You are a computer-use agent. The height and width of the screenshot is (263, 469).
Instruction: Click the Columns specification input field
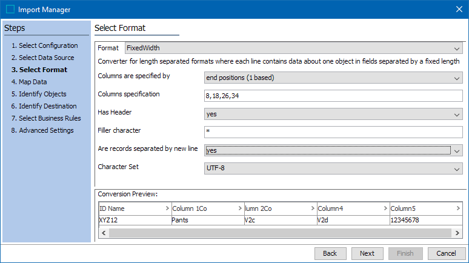[333, 96]
